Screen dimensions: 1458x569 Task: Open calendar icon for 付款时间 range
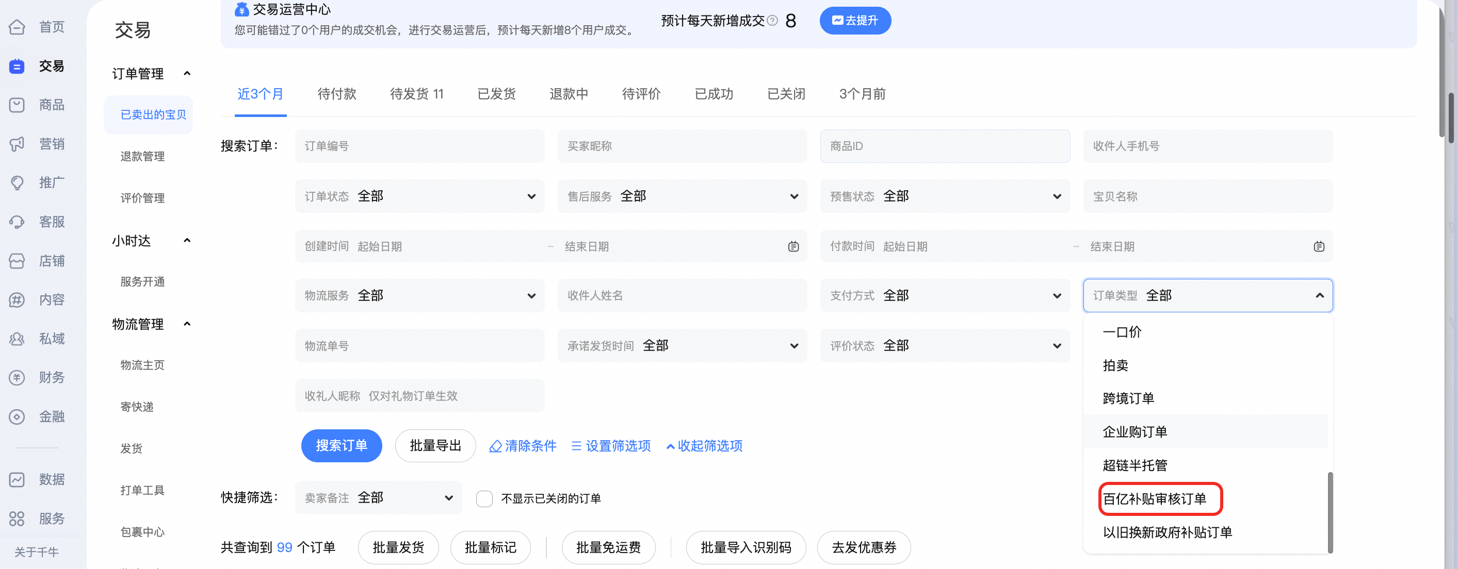tap(1319, 246)
